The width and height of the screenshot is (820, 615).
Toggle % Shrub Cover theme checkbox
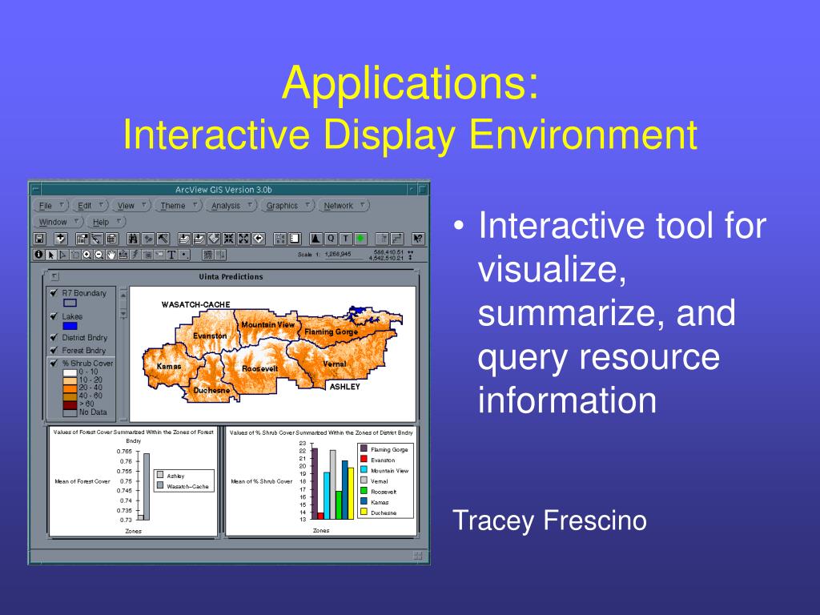54,363
